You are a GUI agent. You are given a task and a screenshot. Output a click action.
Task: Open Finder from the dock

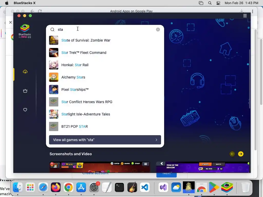18,187
